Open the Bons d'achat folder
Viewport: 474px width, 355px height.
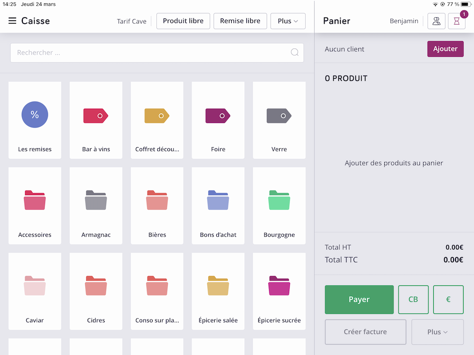tap(218, 205)
